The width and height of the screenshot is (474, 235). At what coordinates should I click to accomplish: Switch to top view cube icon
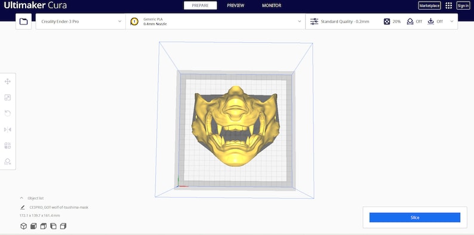43,226
